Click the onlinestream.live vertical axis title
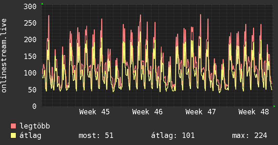278x145 pixels. click(x=4, y=56)
